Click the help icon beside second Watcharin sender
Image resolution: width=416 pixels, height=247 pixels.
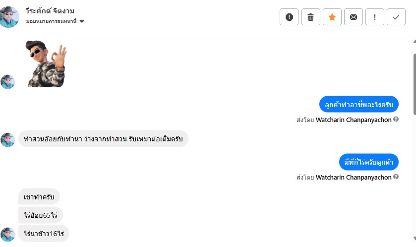[396, 177]
